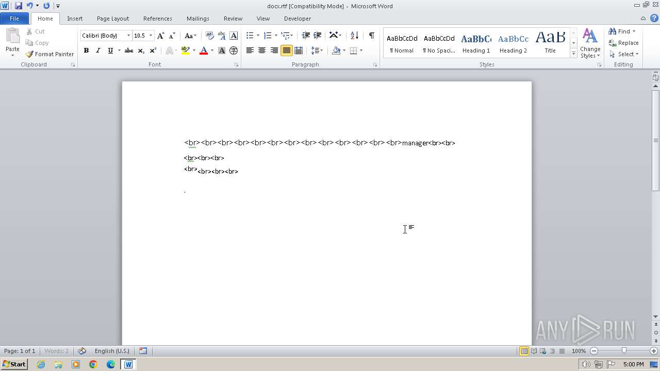Click the Windows Start button
Image resolution: width=660 pixels, height=371 pixels.
14,364
